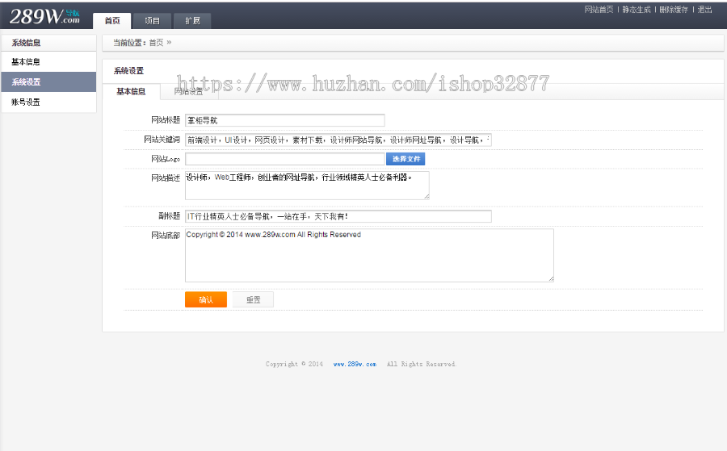The image size is (727, 451).
Task: Click the 系统信息 sidebar heading
Action: (26, 43)
